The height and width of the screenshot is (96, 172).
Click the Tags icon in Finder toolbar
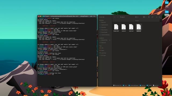(152, 17)
